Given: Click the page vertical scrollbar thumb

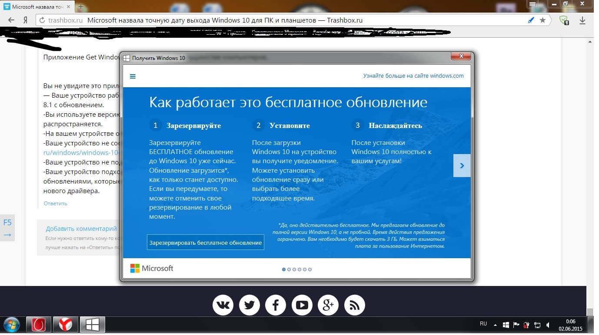Looking at the screenshot, I should point(590,312).
